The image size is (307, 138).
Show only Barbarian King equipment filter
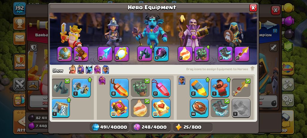click(73, 70)
